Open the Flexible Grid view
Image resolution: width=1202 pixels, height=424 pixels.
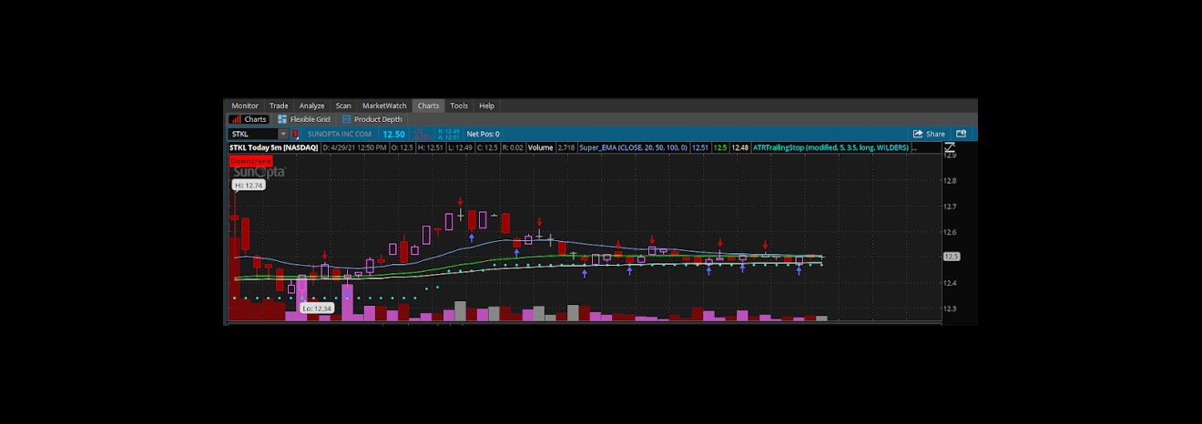(x=304, y=119)
